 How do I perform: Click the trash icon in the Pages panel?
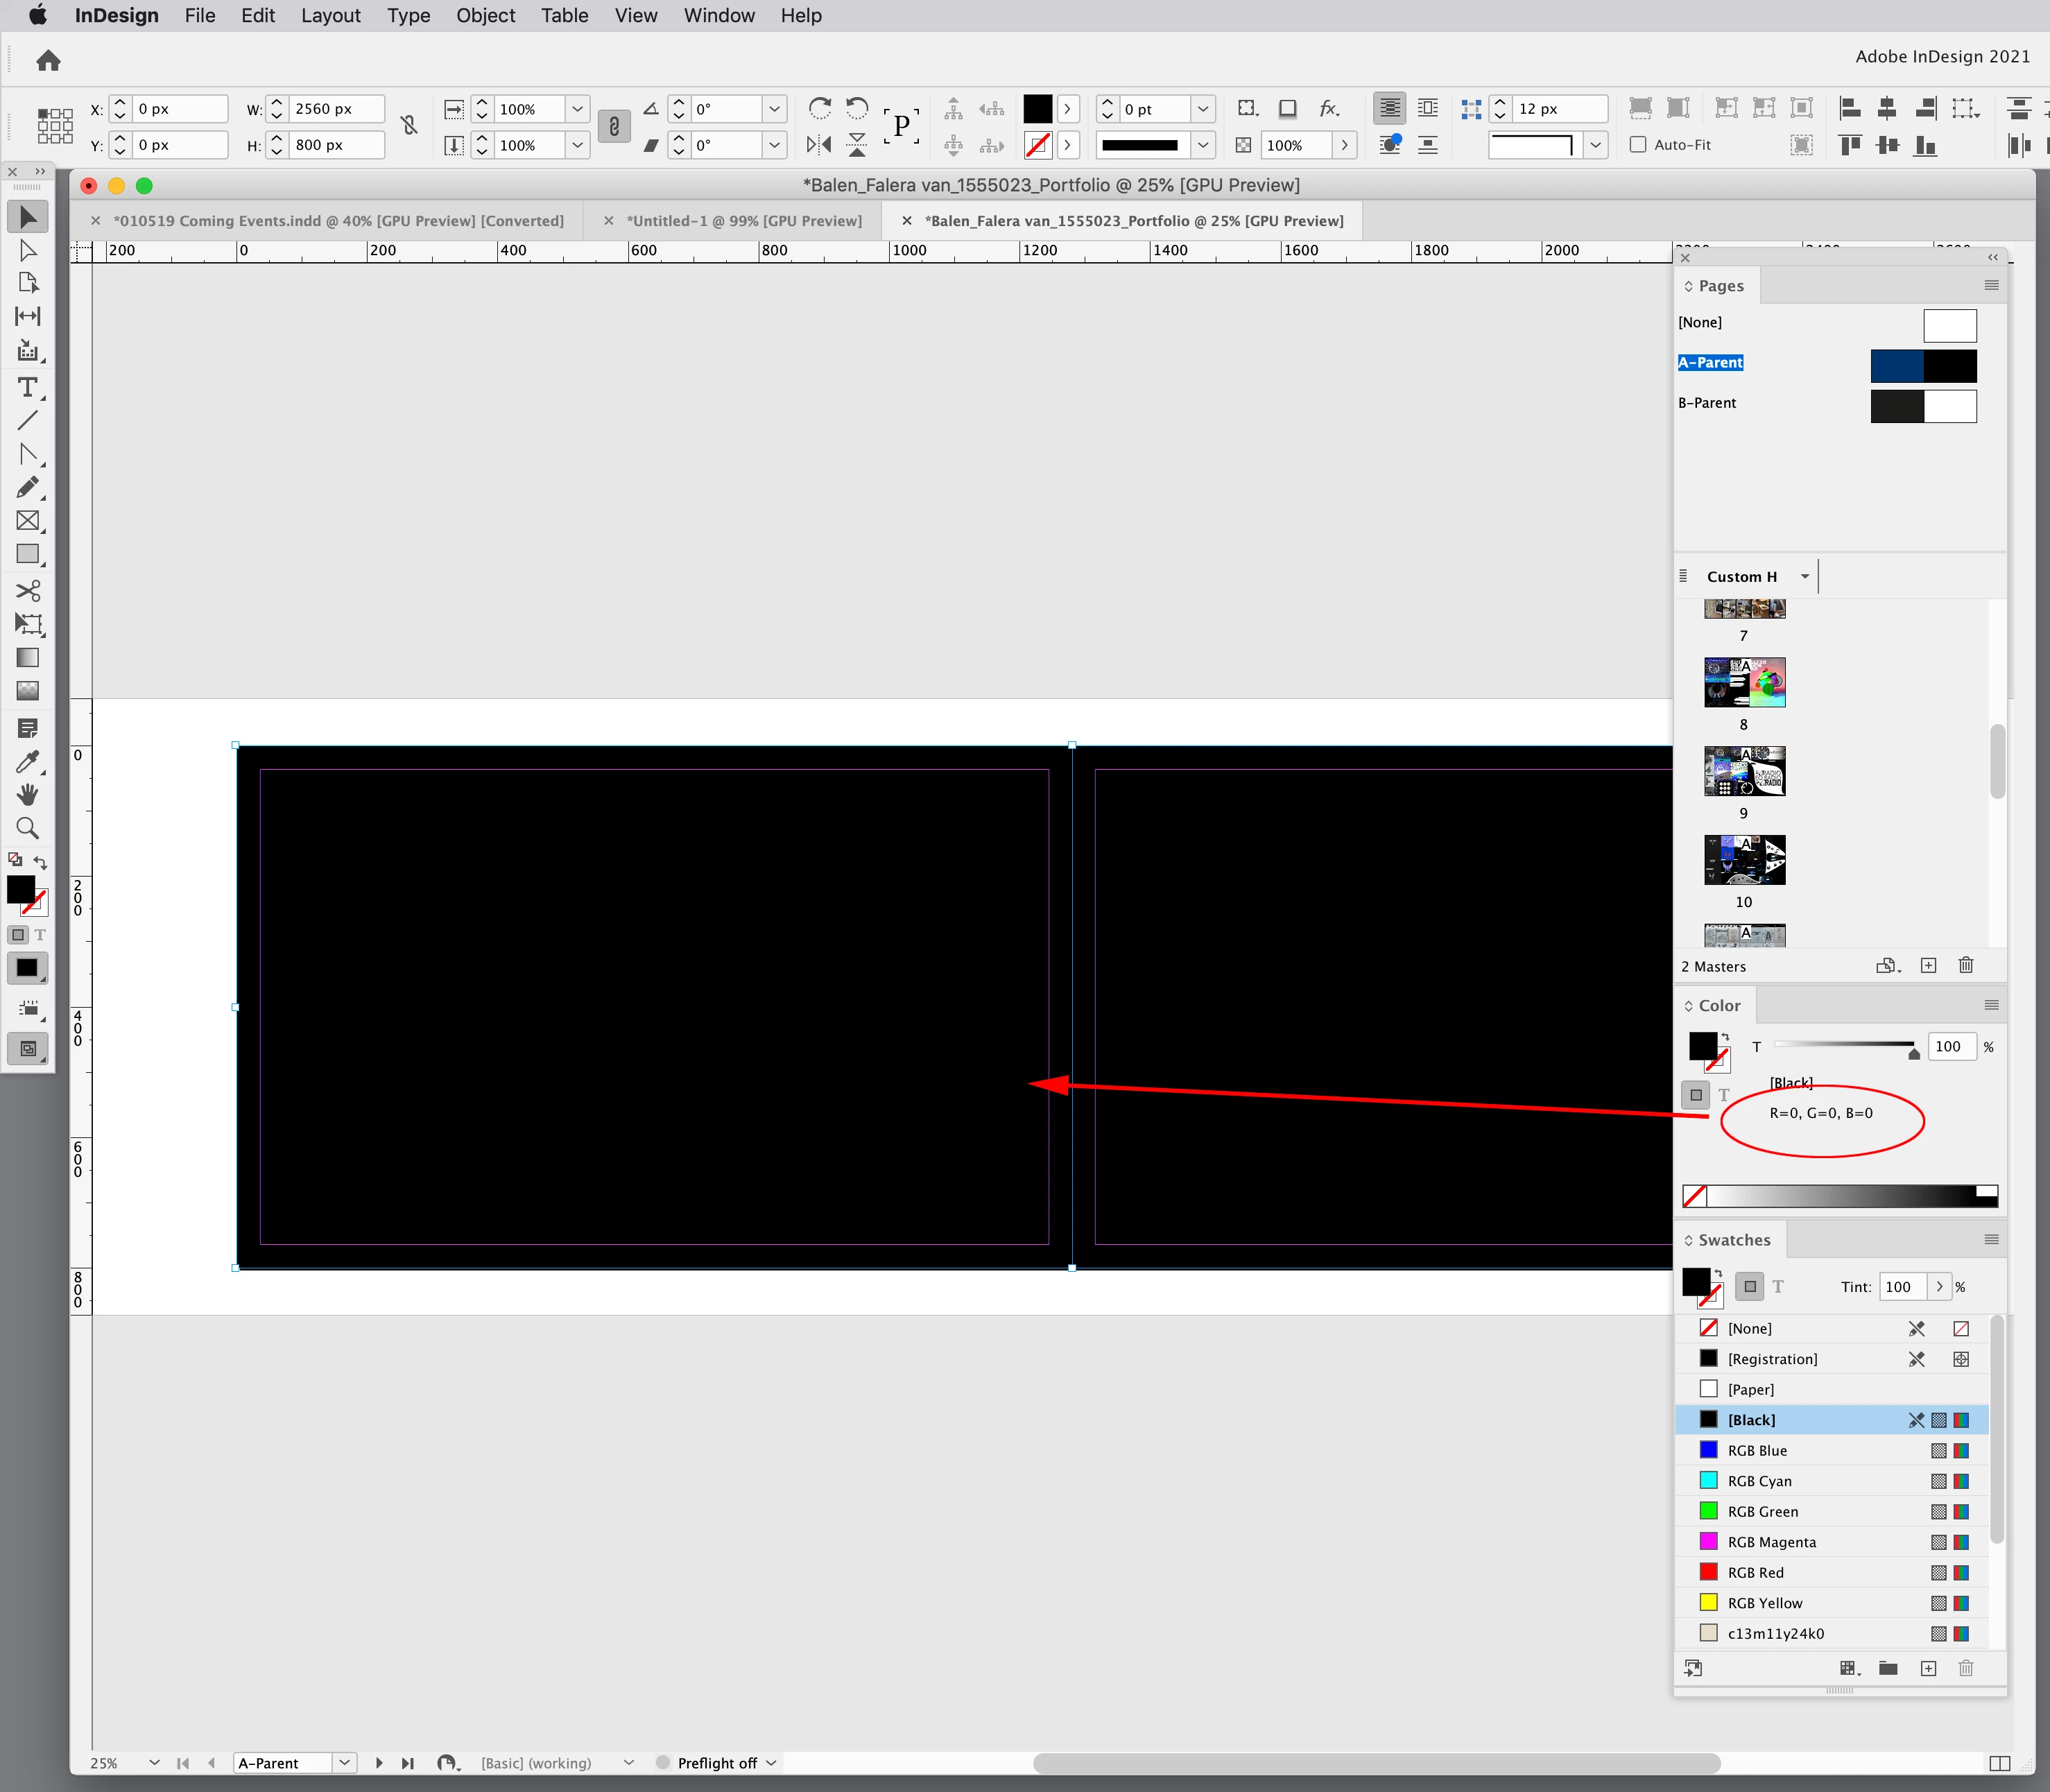pyautogui.click(x=1965, y=965)
